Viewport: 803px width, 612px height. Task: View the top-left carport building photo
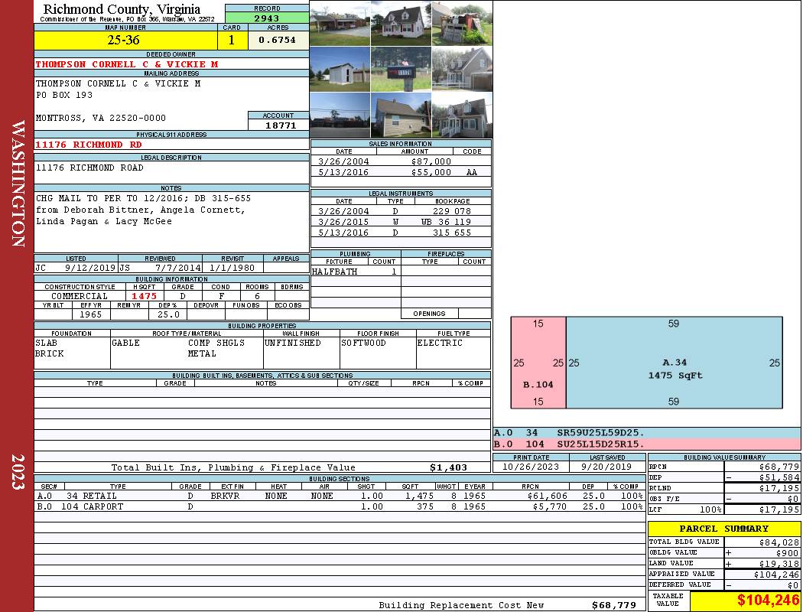pyautogui.click(x=340, y=23)
